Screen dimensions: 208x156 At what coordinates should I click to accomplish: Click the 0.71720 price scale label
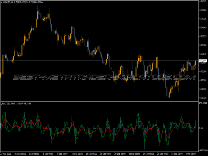pos(203,98)
